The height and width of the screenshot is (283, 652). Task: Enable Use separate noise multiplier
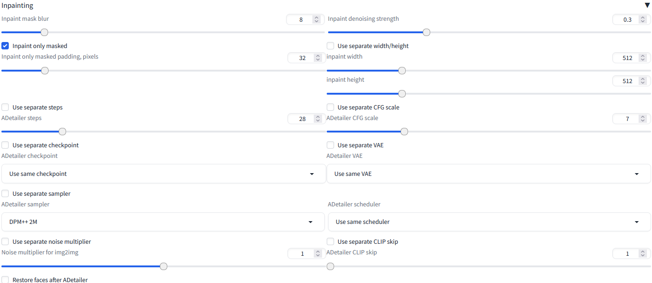(6, 241)
